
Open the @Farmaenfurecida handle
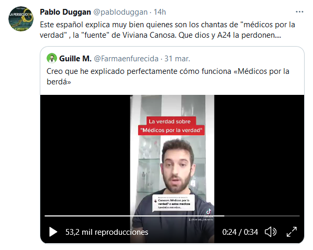pyautogui.click(x=126, y=59)
